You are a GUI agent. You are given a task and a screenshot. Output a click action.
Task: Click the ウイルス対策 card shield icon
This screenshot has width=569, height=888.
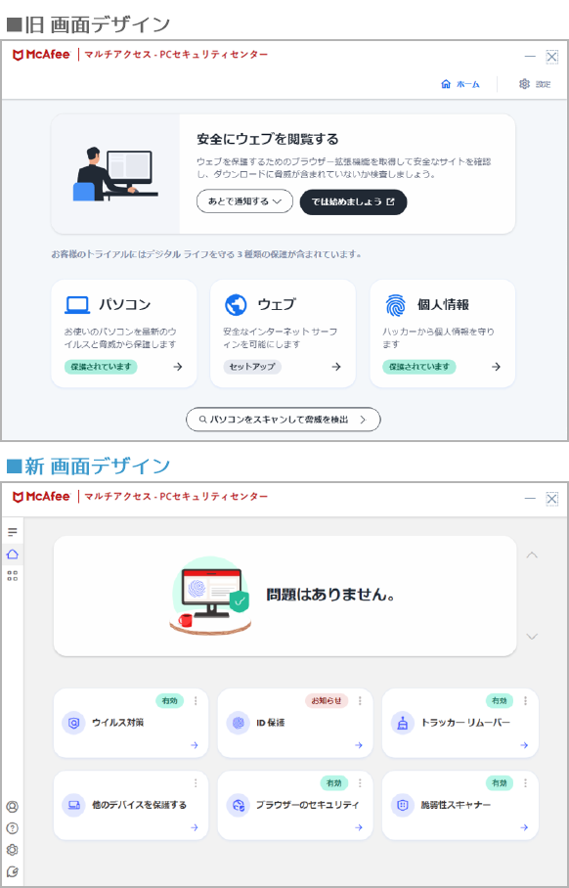tap(73, 723)
